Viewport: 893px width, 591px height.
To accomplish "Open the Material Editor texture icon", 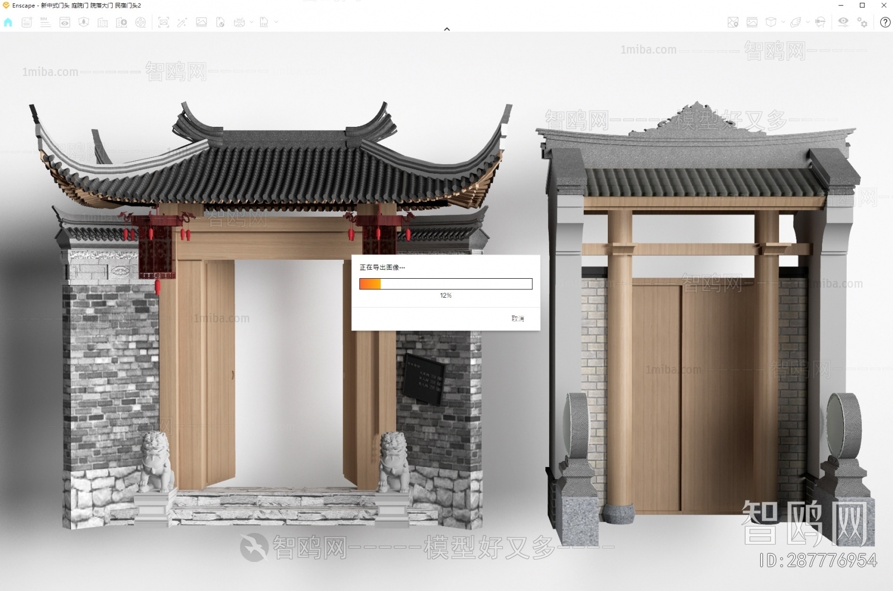I will coord(752,22).
